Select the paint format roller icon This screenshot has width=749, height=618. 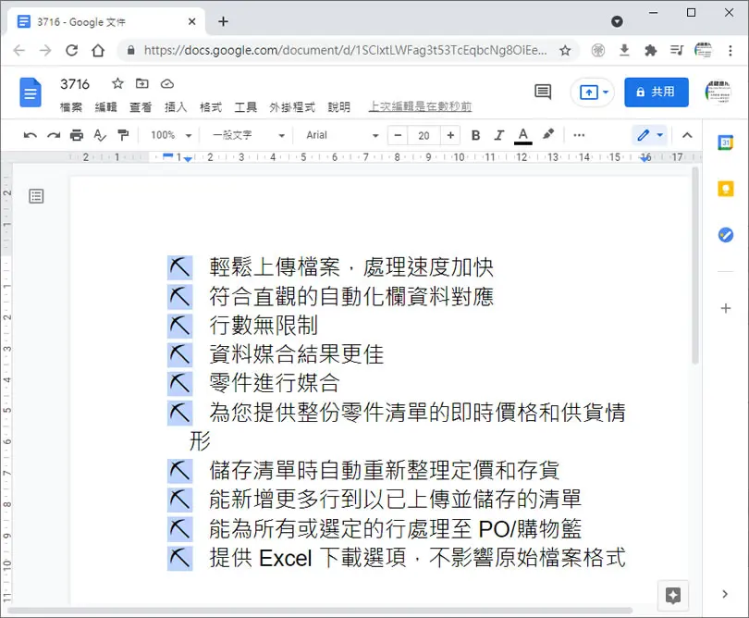[123, 136]
